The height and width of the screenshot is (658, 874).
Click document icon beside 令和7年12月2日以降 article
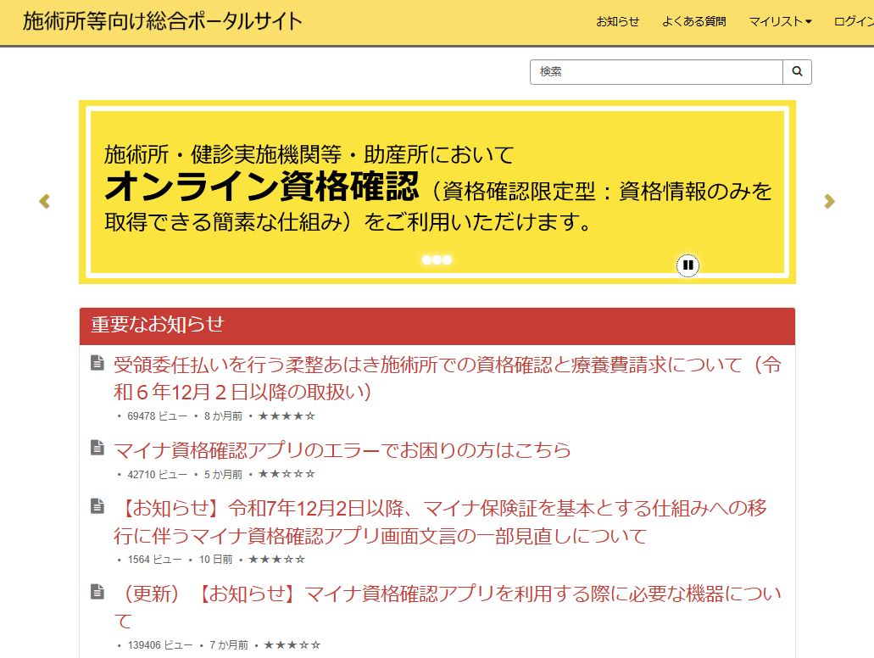pos(97,506)
